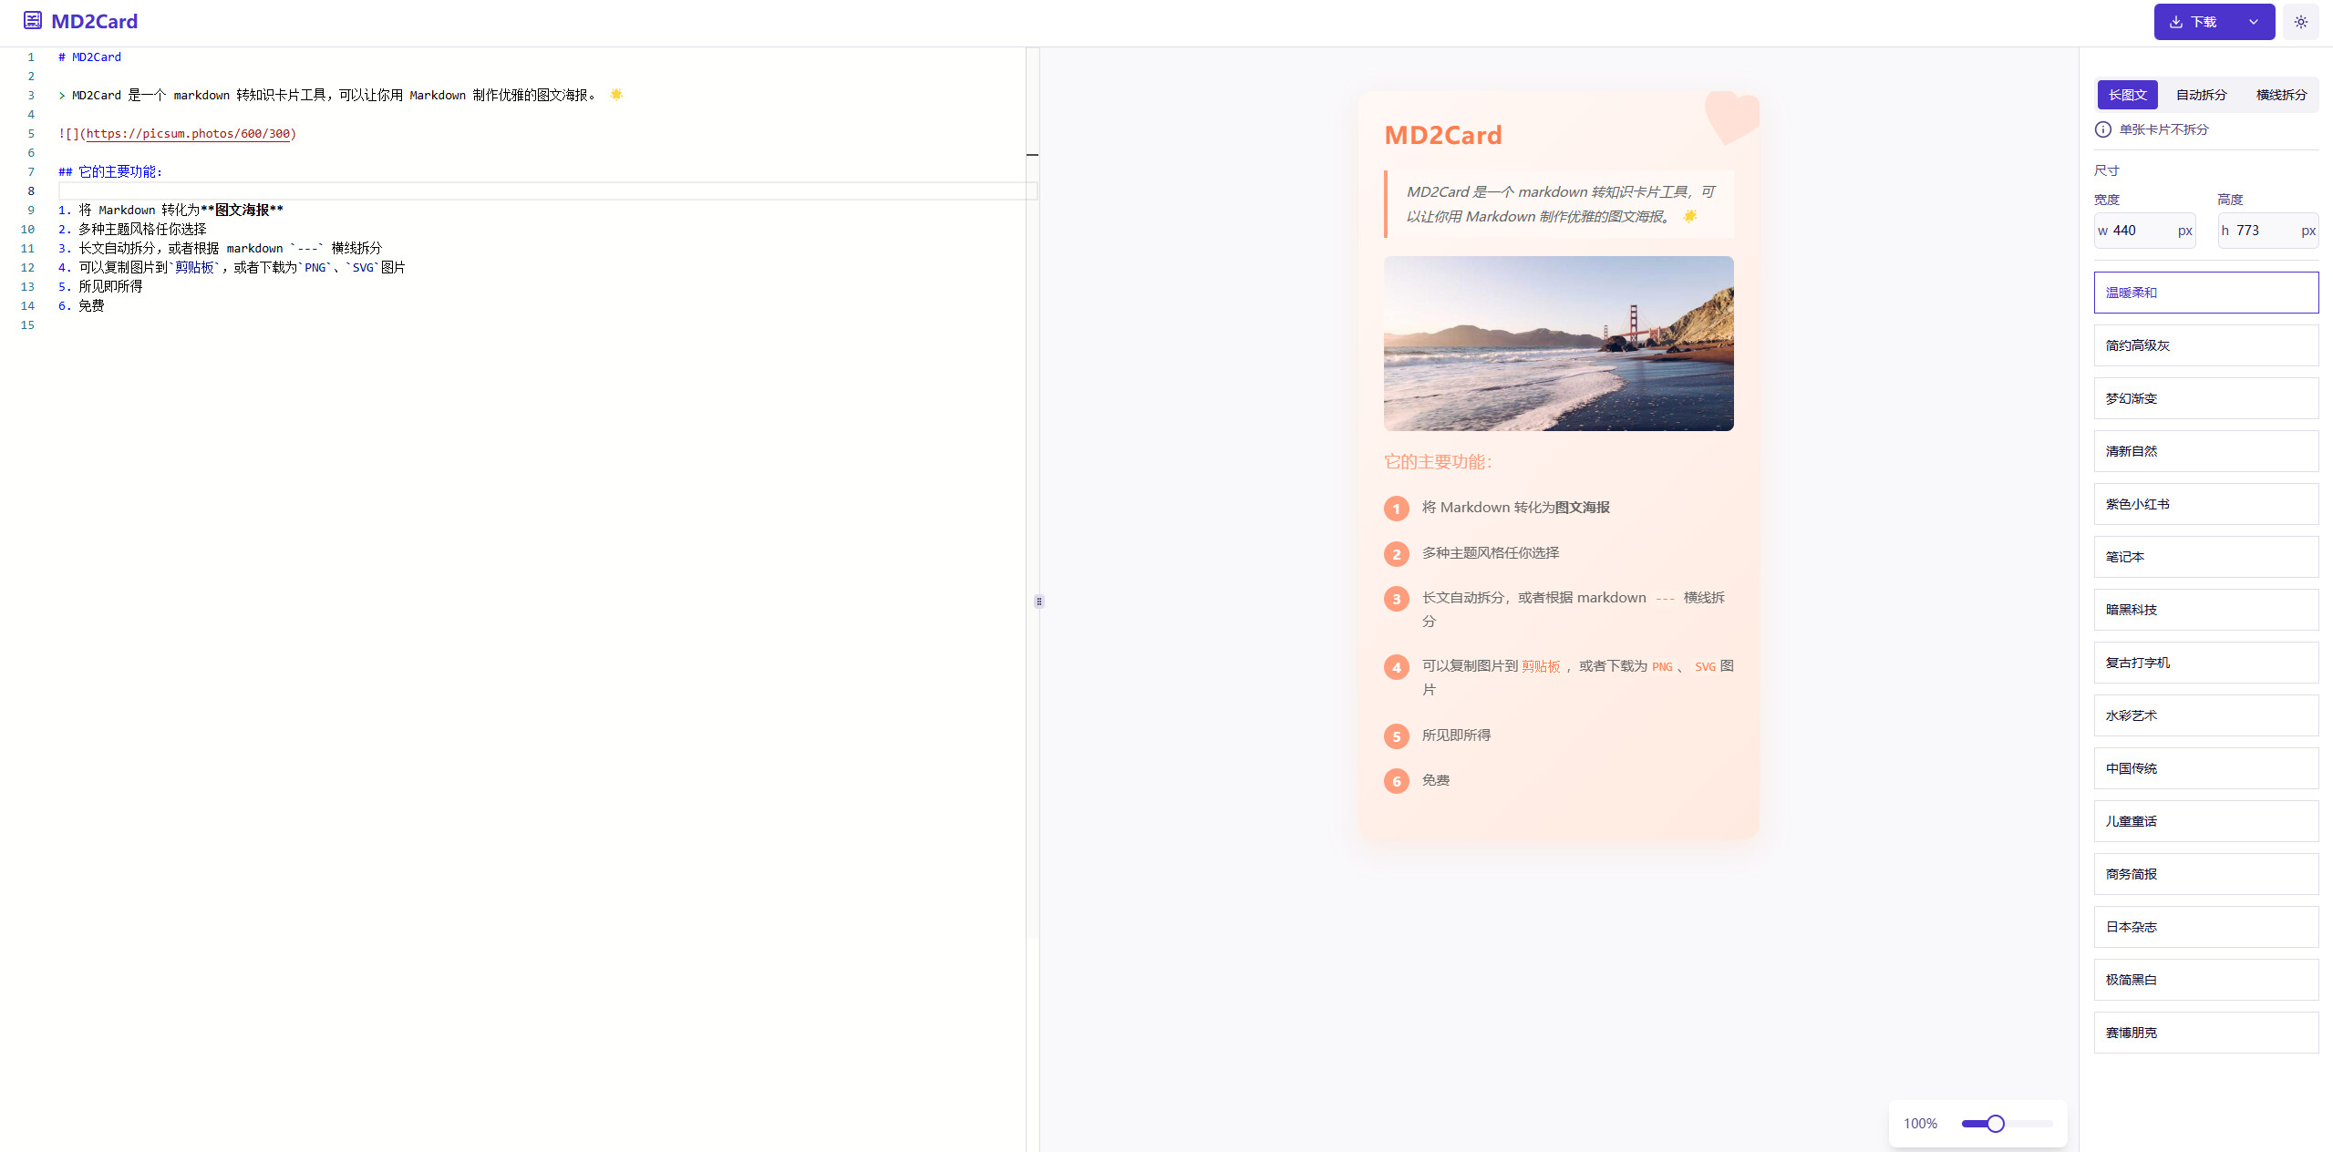Choose the 水彩艺术 theme

pyautogui.click(x=2205, y=715)
